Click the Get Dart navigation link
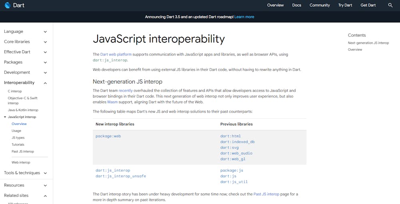The image size is (400, 204). click(368, 5)
